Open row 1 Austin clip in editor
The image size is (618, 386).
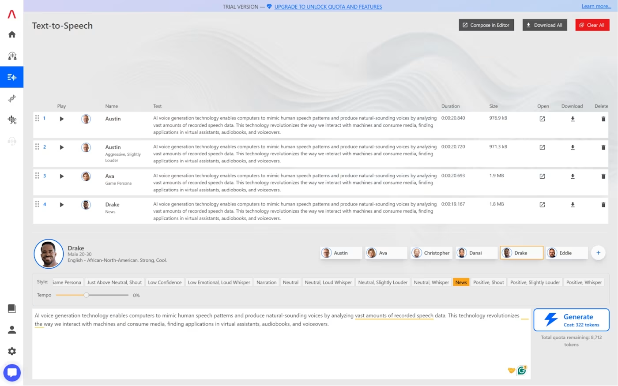(542, 119)
